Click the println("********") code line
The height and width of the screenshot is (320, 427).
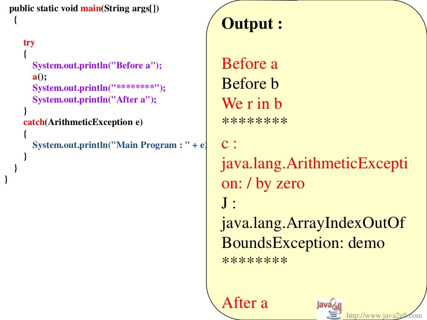[99, 88]
